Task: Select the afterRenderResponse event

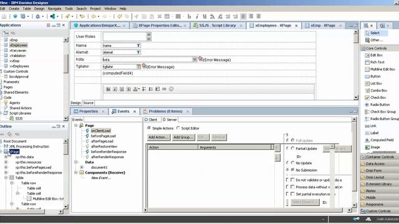Action: point(107,157)
